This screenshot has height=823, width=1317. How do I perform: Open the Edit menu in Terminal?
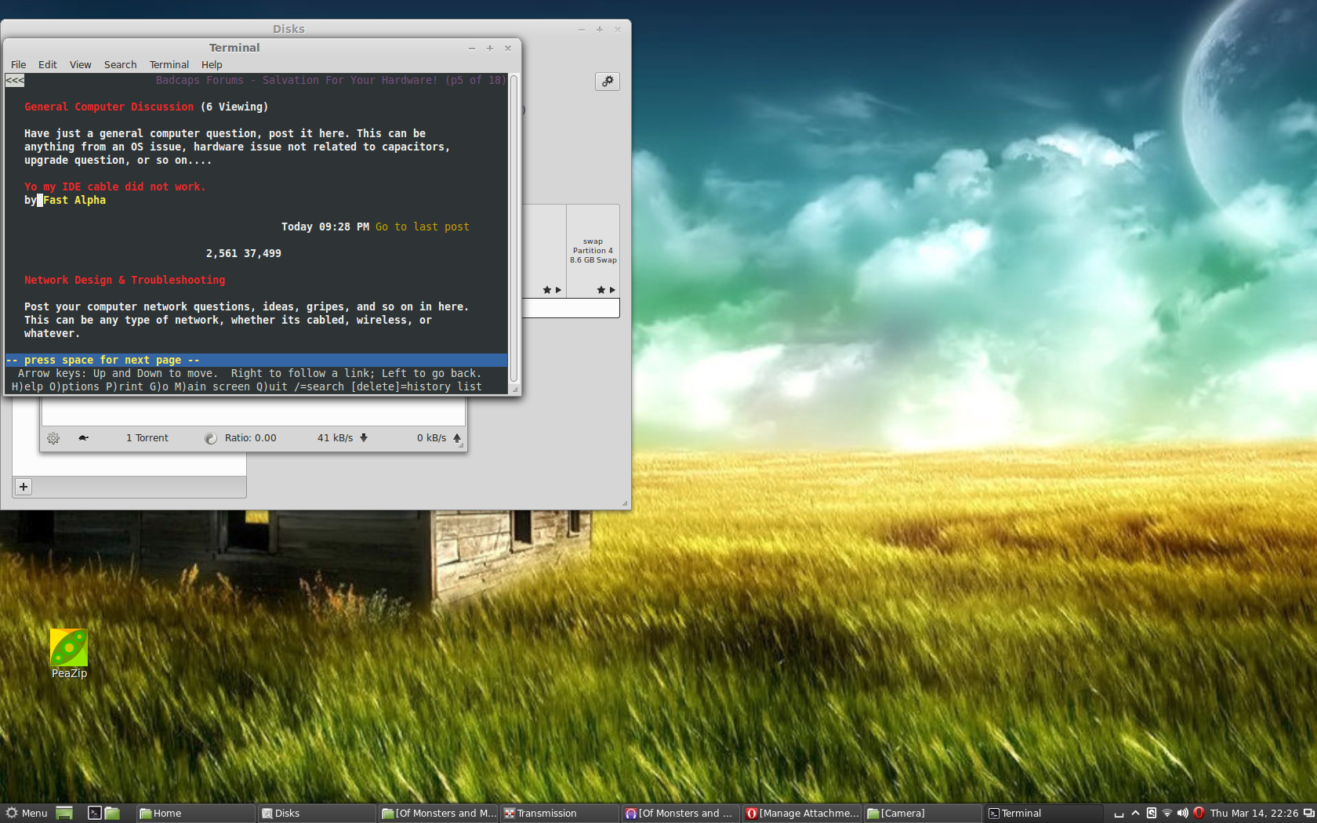tap(48, 65)
